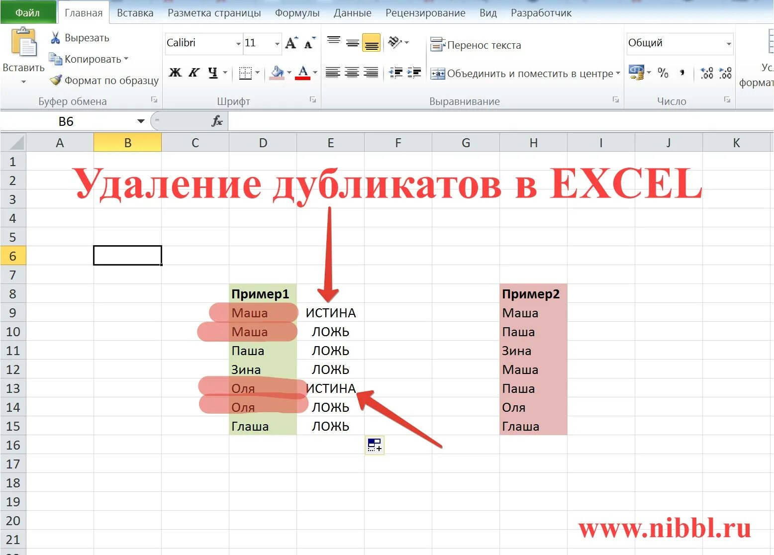Select column D header
This screenshot has width=774, height=555.
tap(263, 143)
